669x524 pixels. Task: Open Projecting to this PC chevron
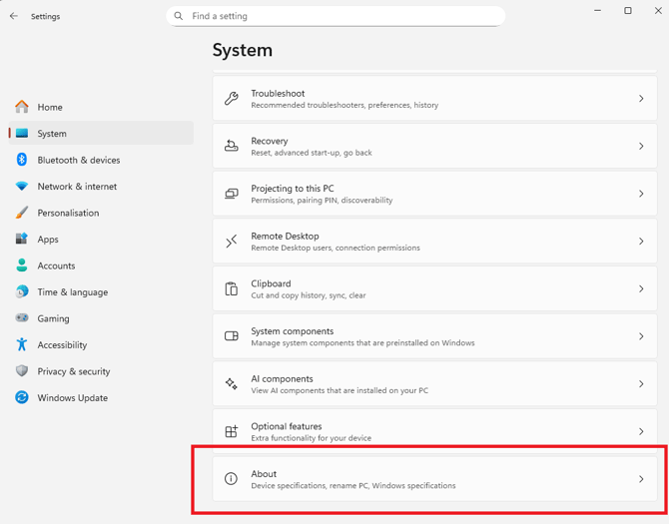(641, 194)
